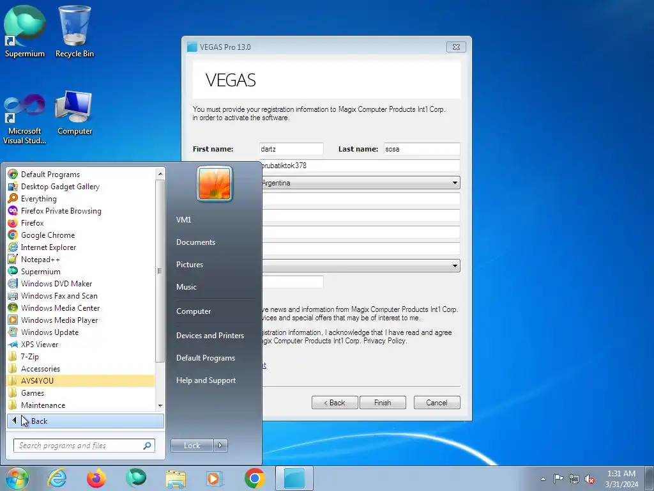Open Windows Media Player from programs list
Image resolution: width=654 pixels, height=491 pixels.
point(81,320)
